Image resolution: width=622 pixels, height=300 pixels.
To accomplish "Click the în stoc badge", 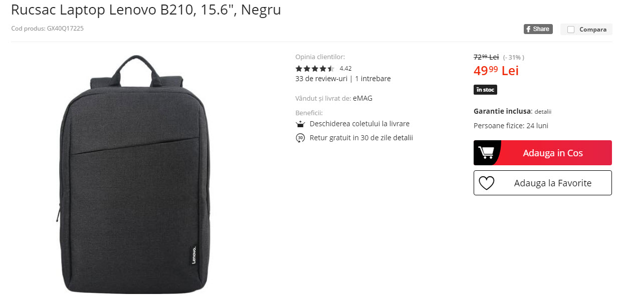I will [x=485, y=90].
